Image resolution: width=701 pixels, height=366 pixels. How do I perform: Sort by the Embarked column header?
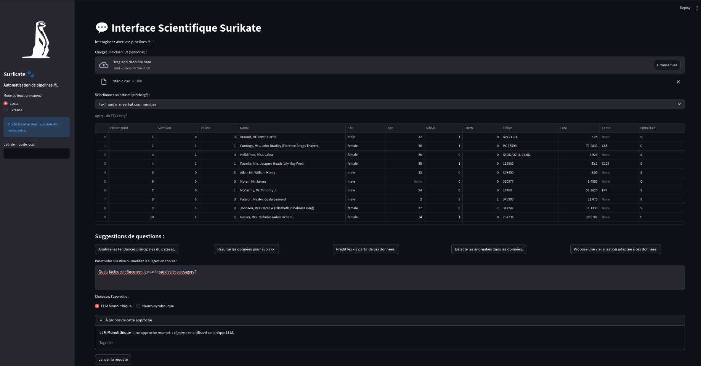point(661,128)
